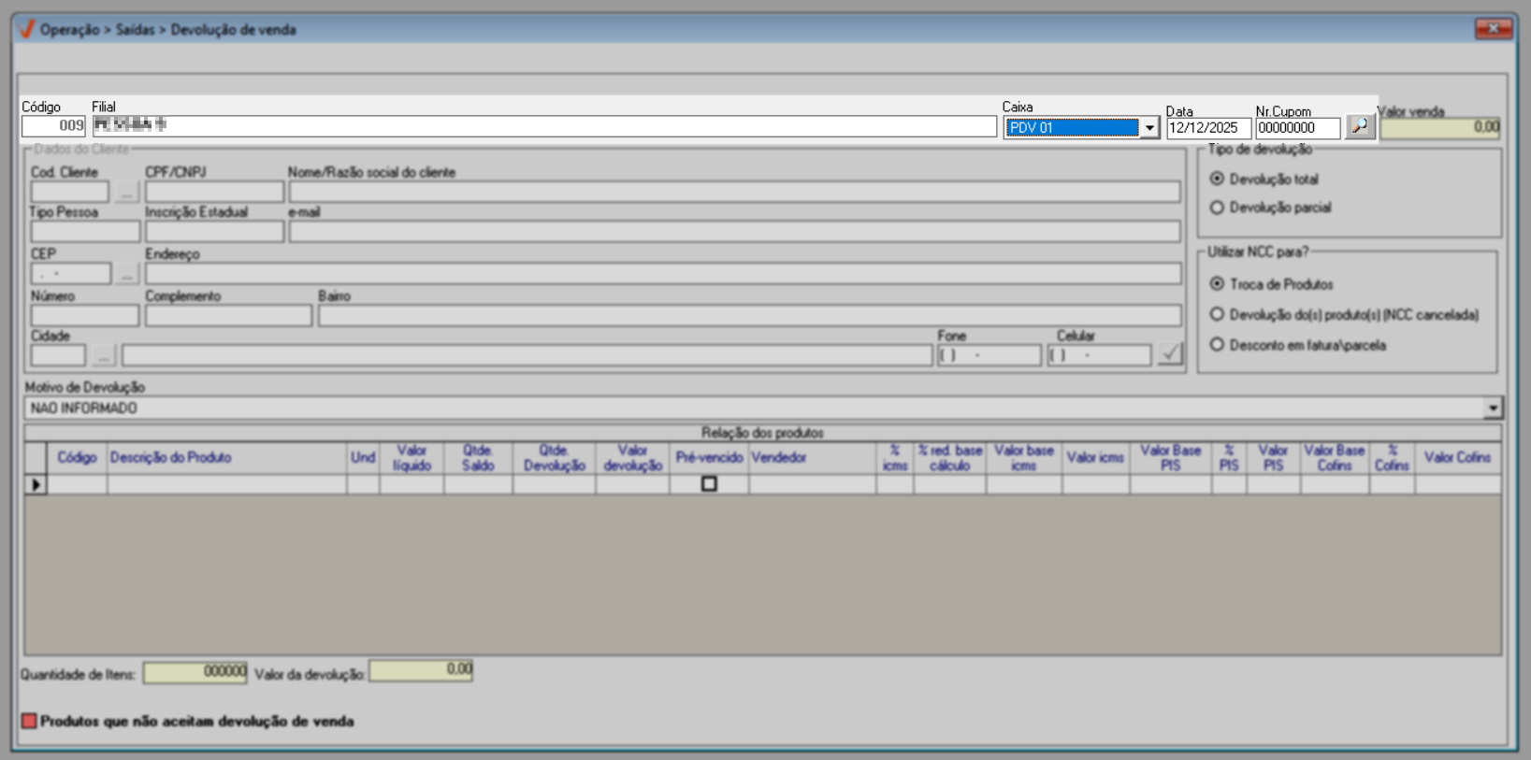The image size is (1531, 760).
Task: Close the Devolução de venda window
Action: pos(1493,29)
